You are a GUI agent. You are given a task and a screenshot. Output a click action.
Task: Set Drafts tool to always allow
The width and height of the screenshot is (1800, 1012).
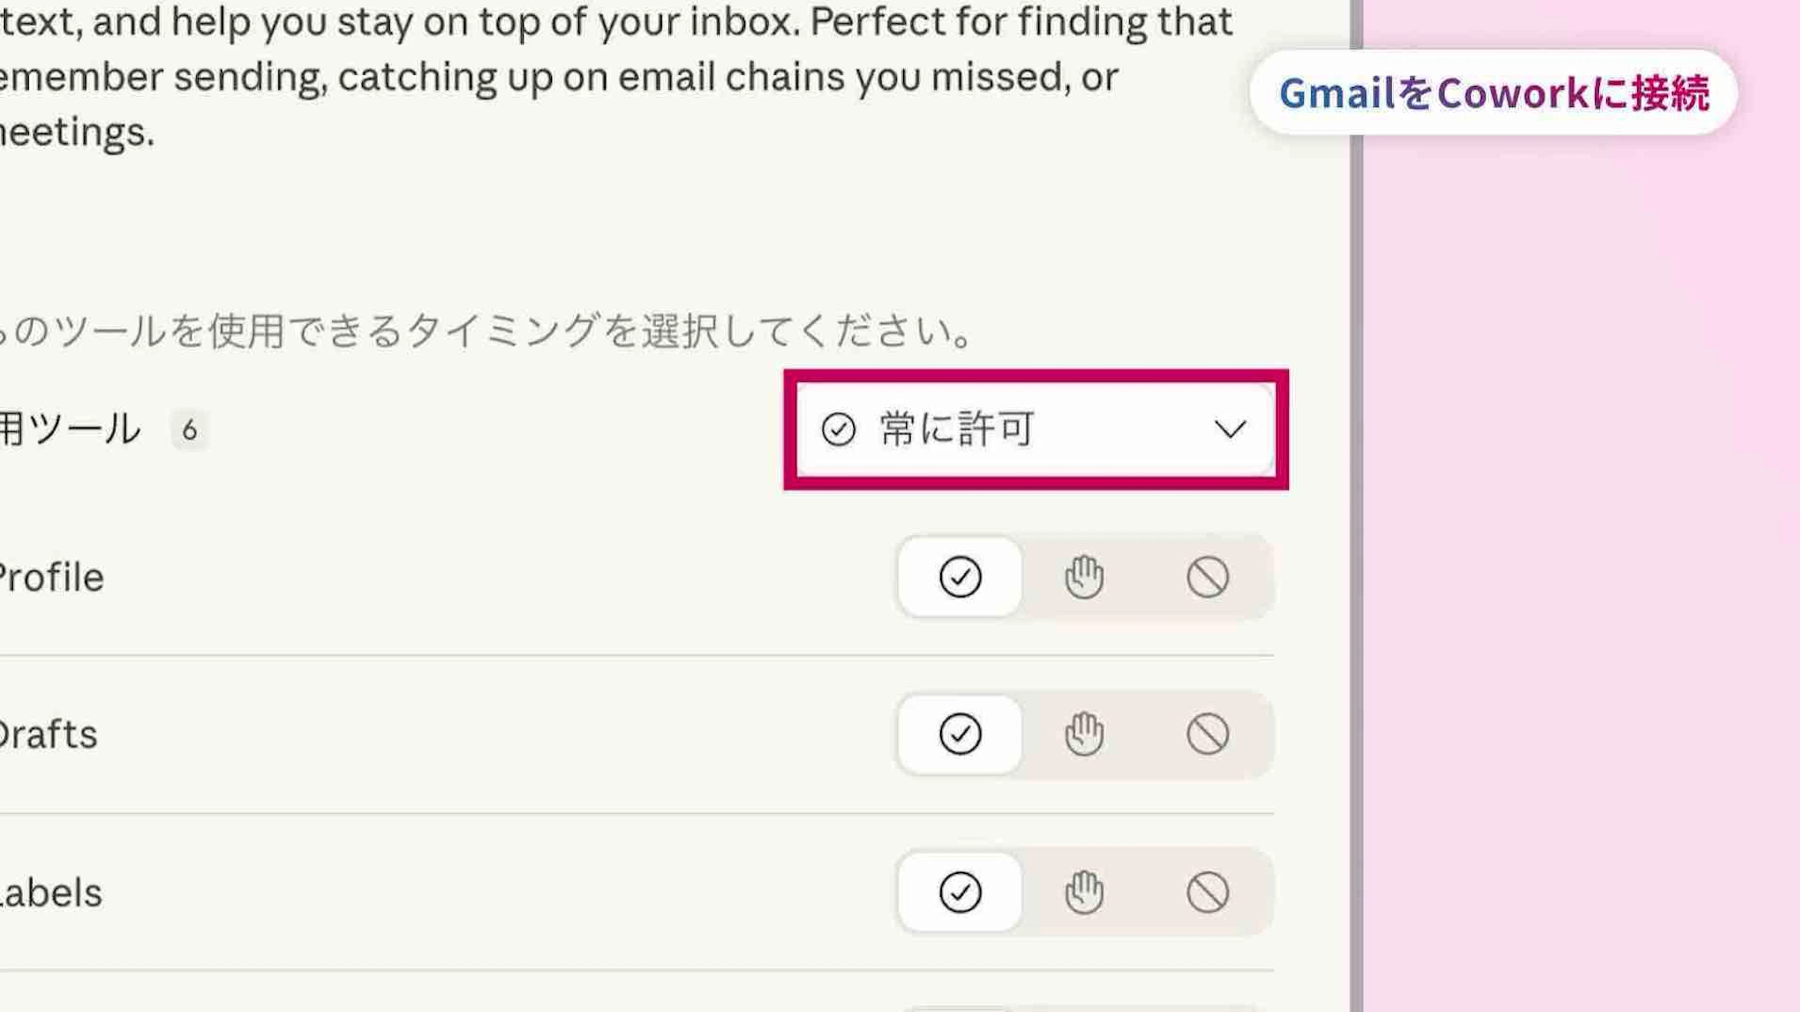point(960,734)
